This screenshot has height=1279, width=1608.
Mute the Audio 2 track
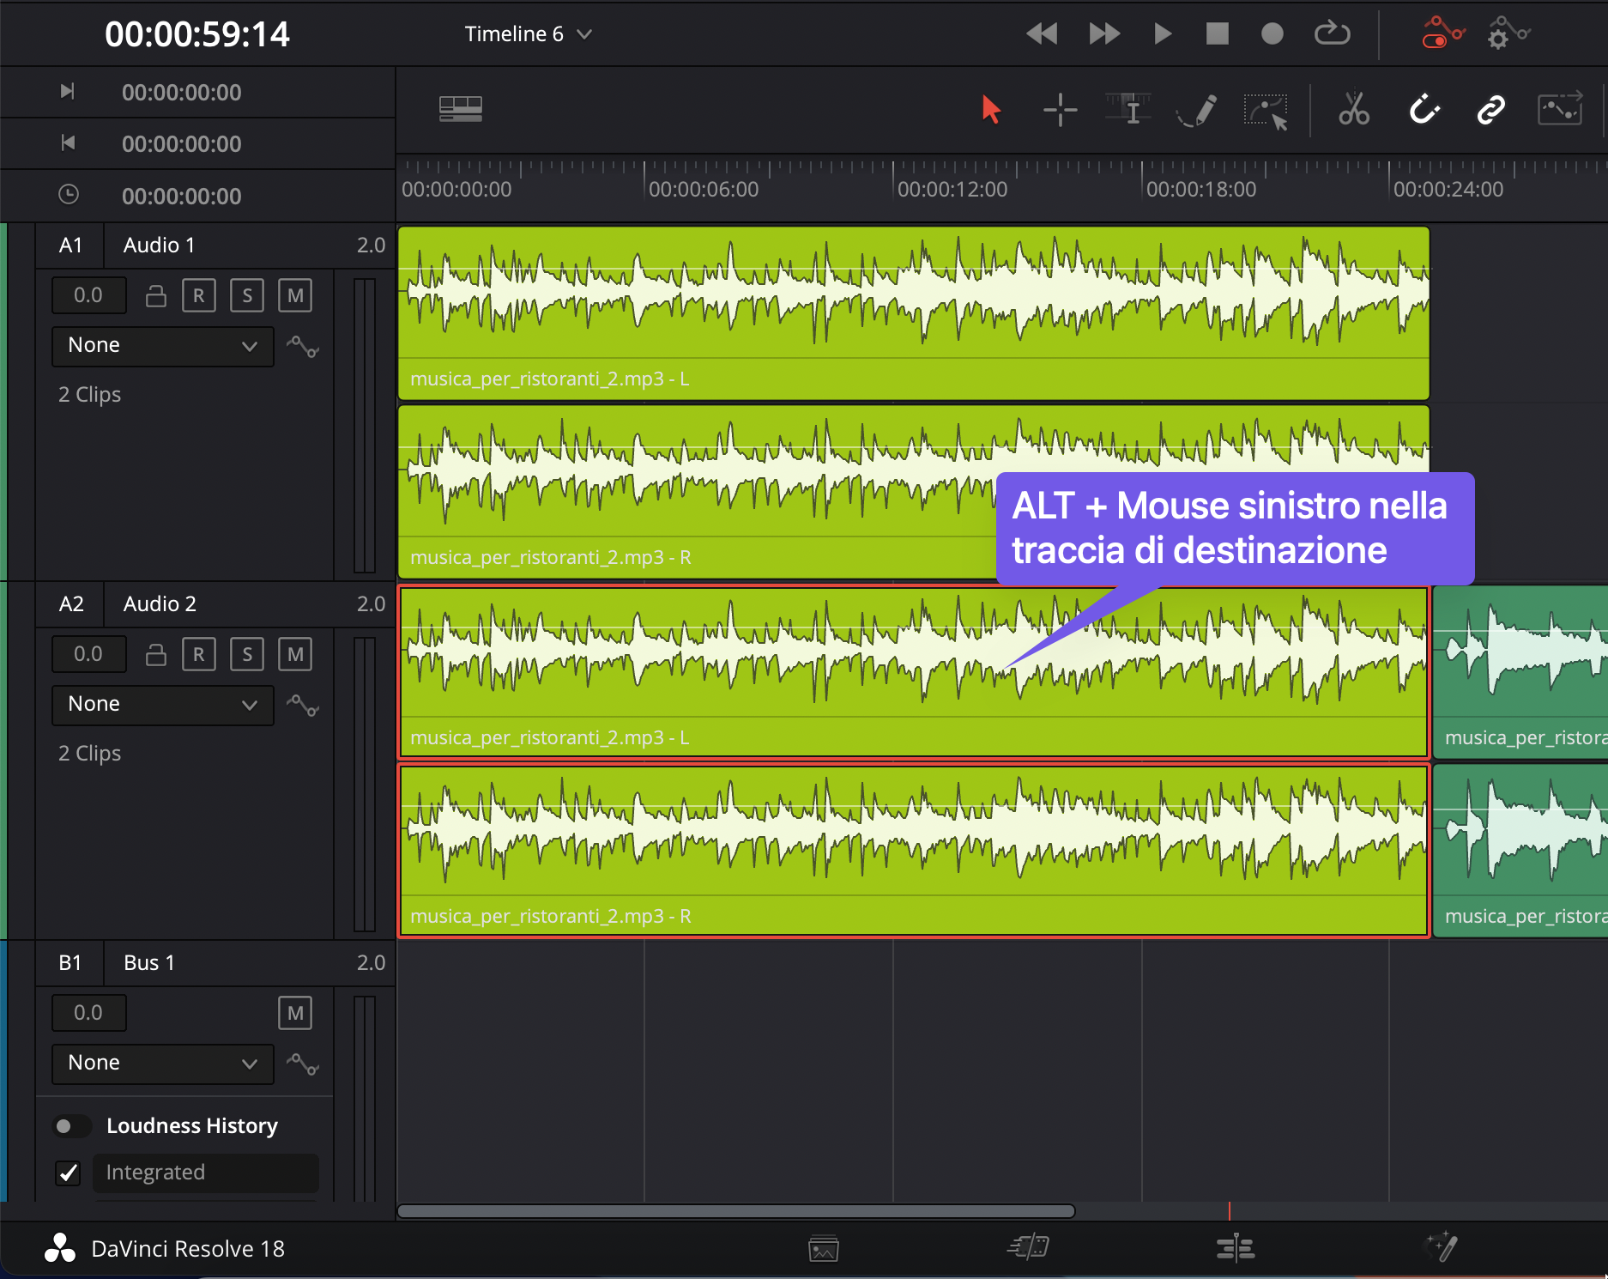click(x=295, y=654)
